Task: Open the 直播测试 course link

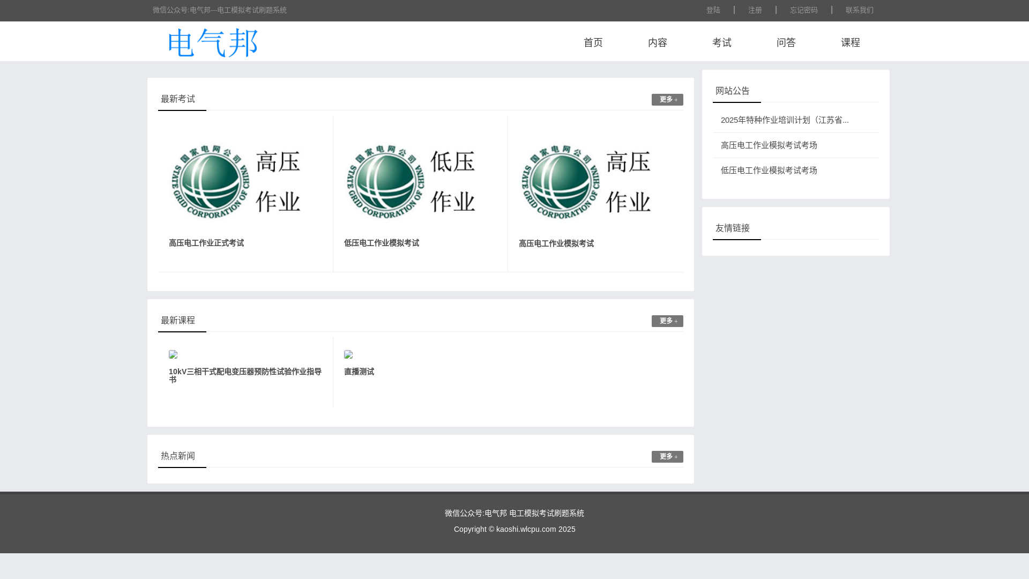Action: pos(359,372)
